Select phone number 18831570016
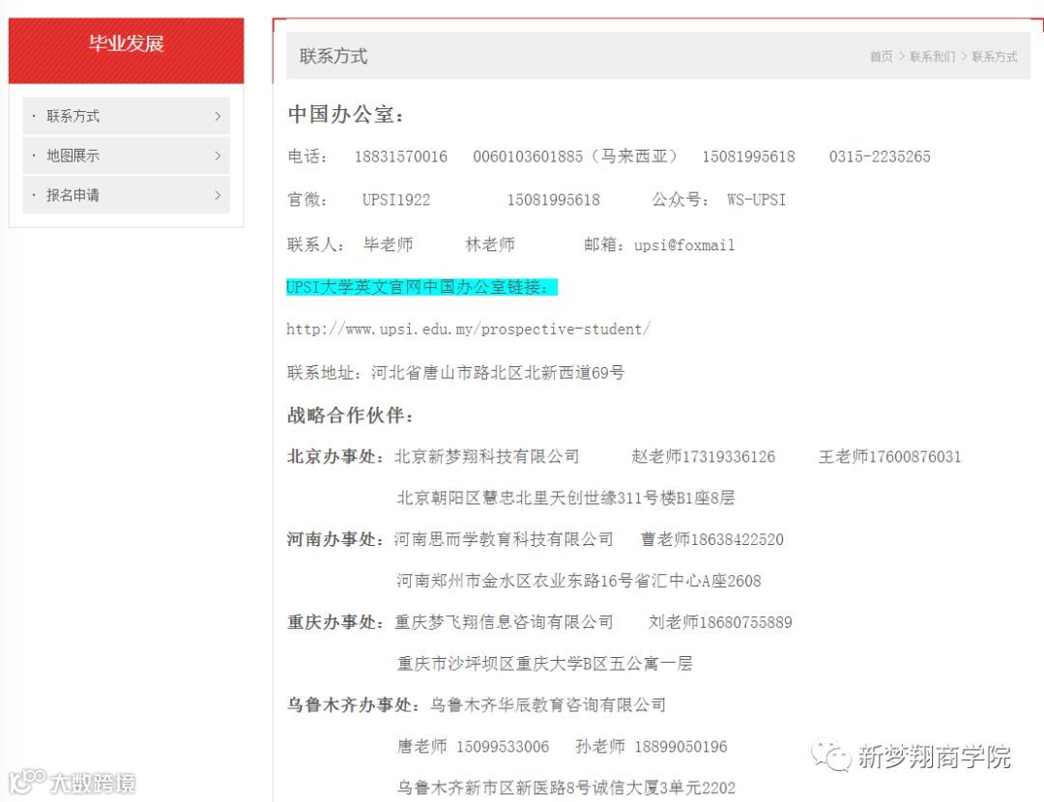Viewport: 1044px width, 802px height. [x=401, y=157]
